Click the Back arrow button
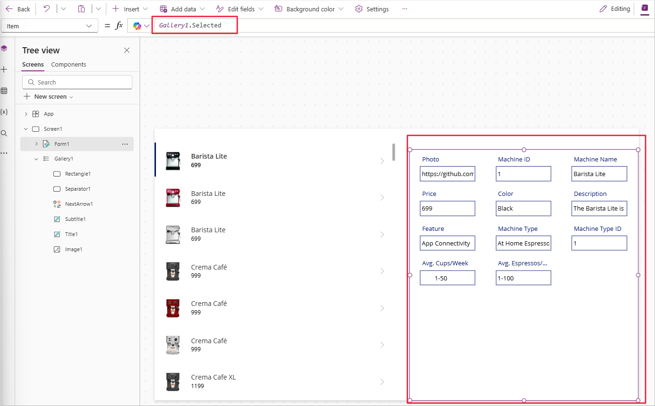The image size is (655, 406). (x=17, y=9)
